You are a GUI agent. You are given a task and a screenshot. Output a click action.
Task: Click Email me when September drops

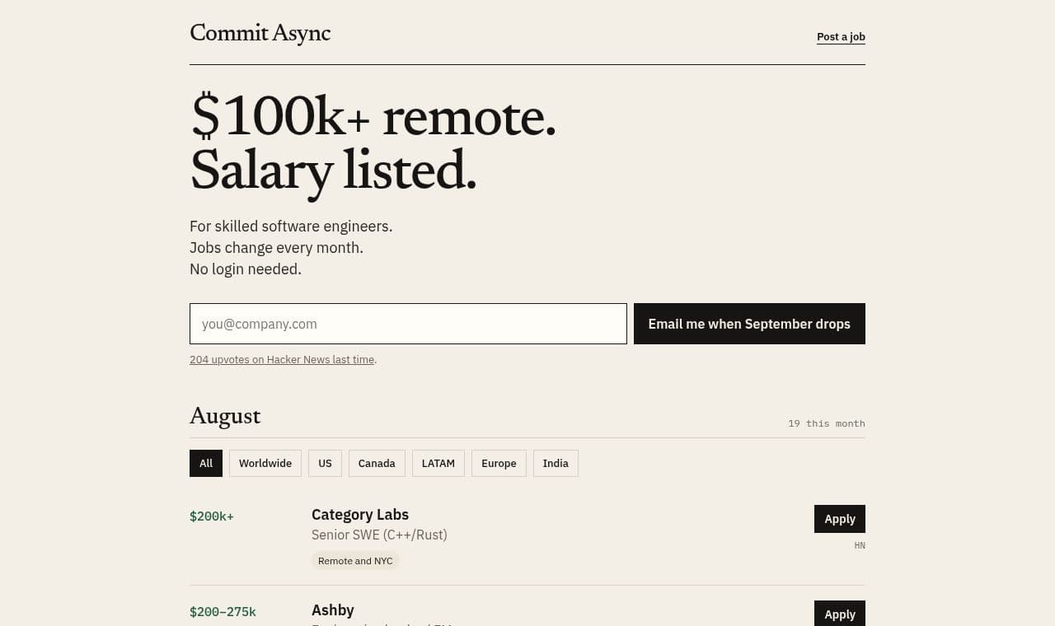pyautogui.click(x=749, y=324)
